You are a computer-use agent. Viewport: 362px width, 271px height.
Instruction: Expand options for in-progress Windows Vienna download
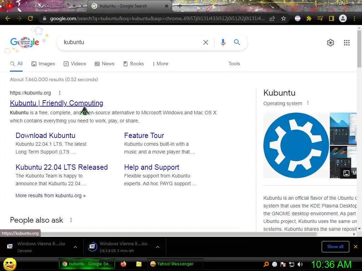[158, 247]
